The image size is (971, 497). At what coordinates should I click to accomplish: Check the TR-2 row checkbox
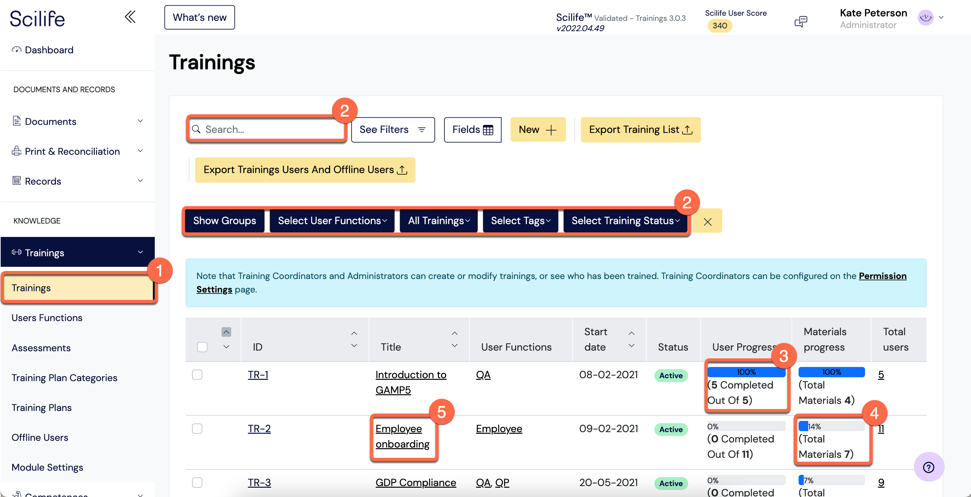(x=197, y=429)
